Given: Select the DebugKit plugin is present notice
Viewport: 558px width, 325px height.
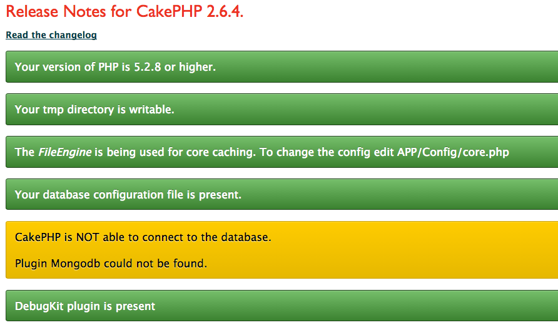Looking at the screenshot, I should [x=282, y=306].
